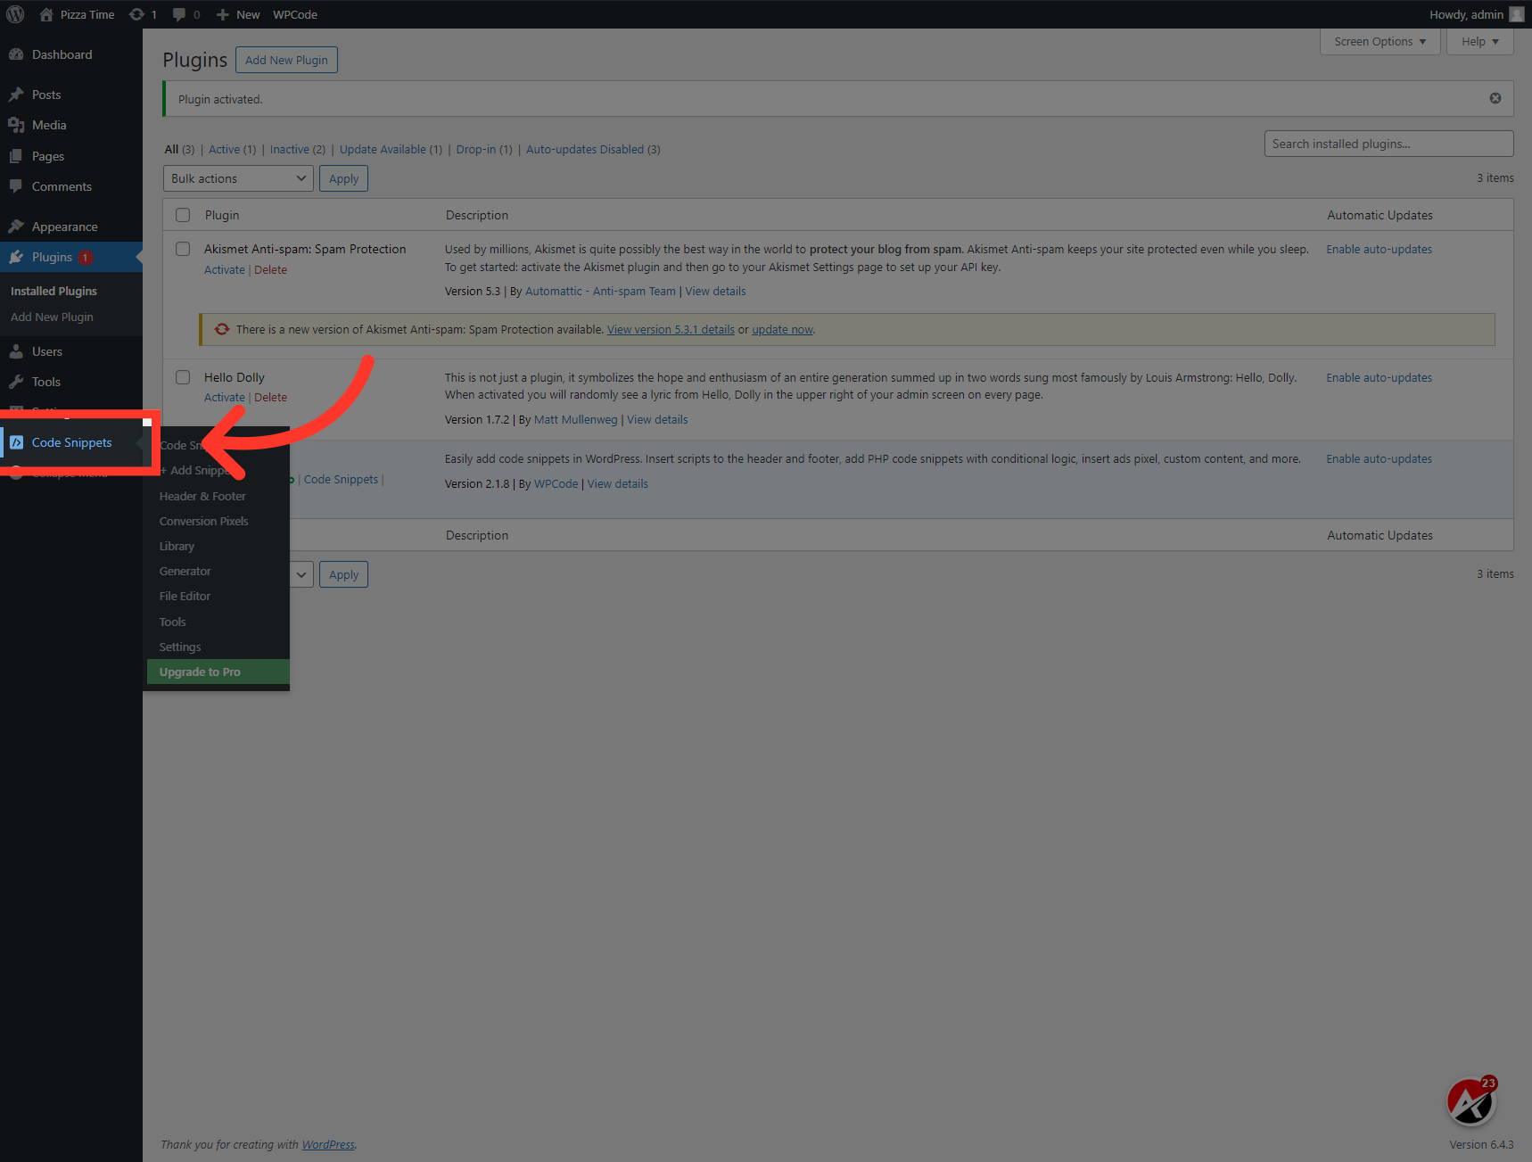Click the Add New Plugin button

pos(286,59)
